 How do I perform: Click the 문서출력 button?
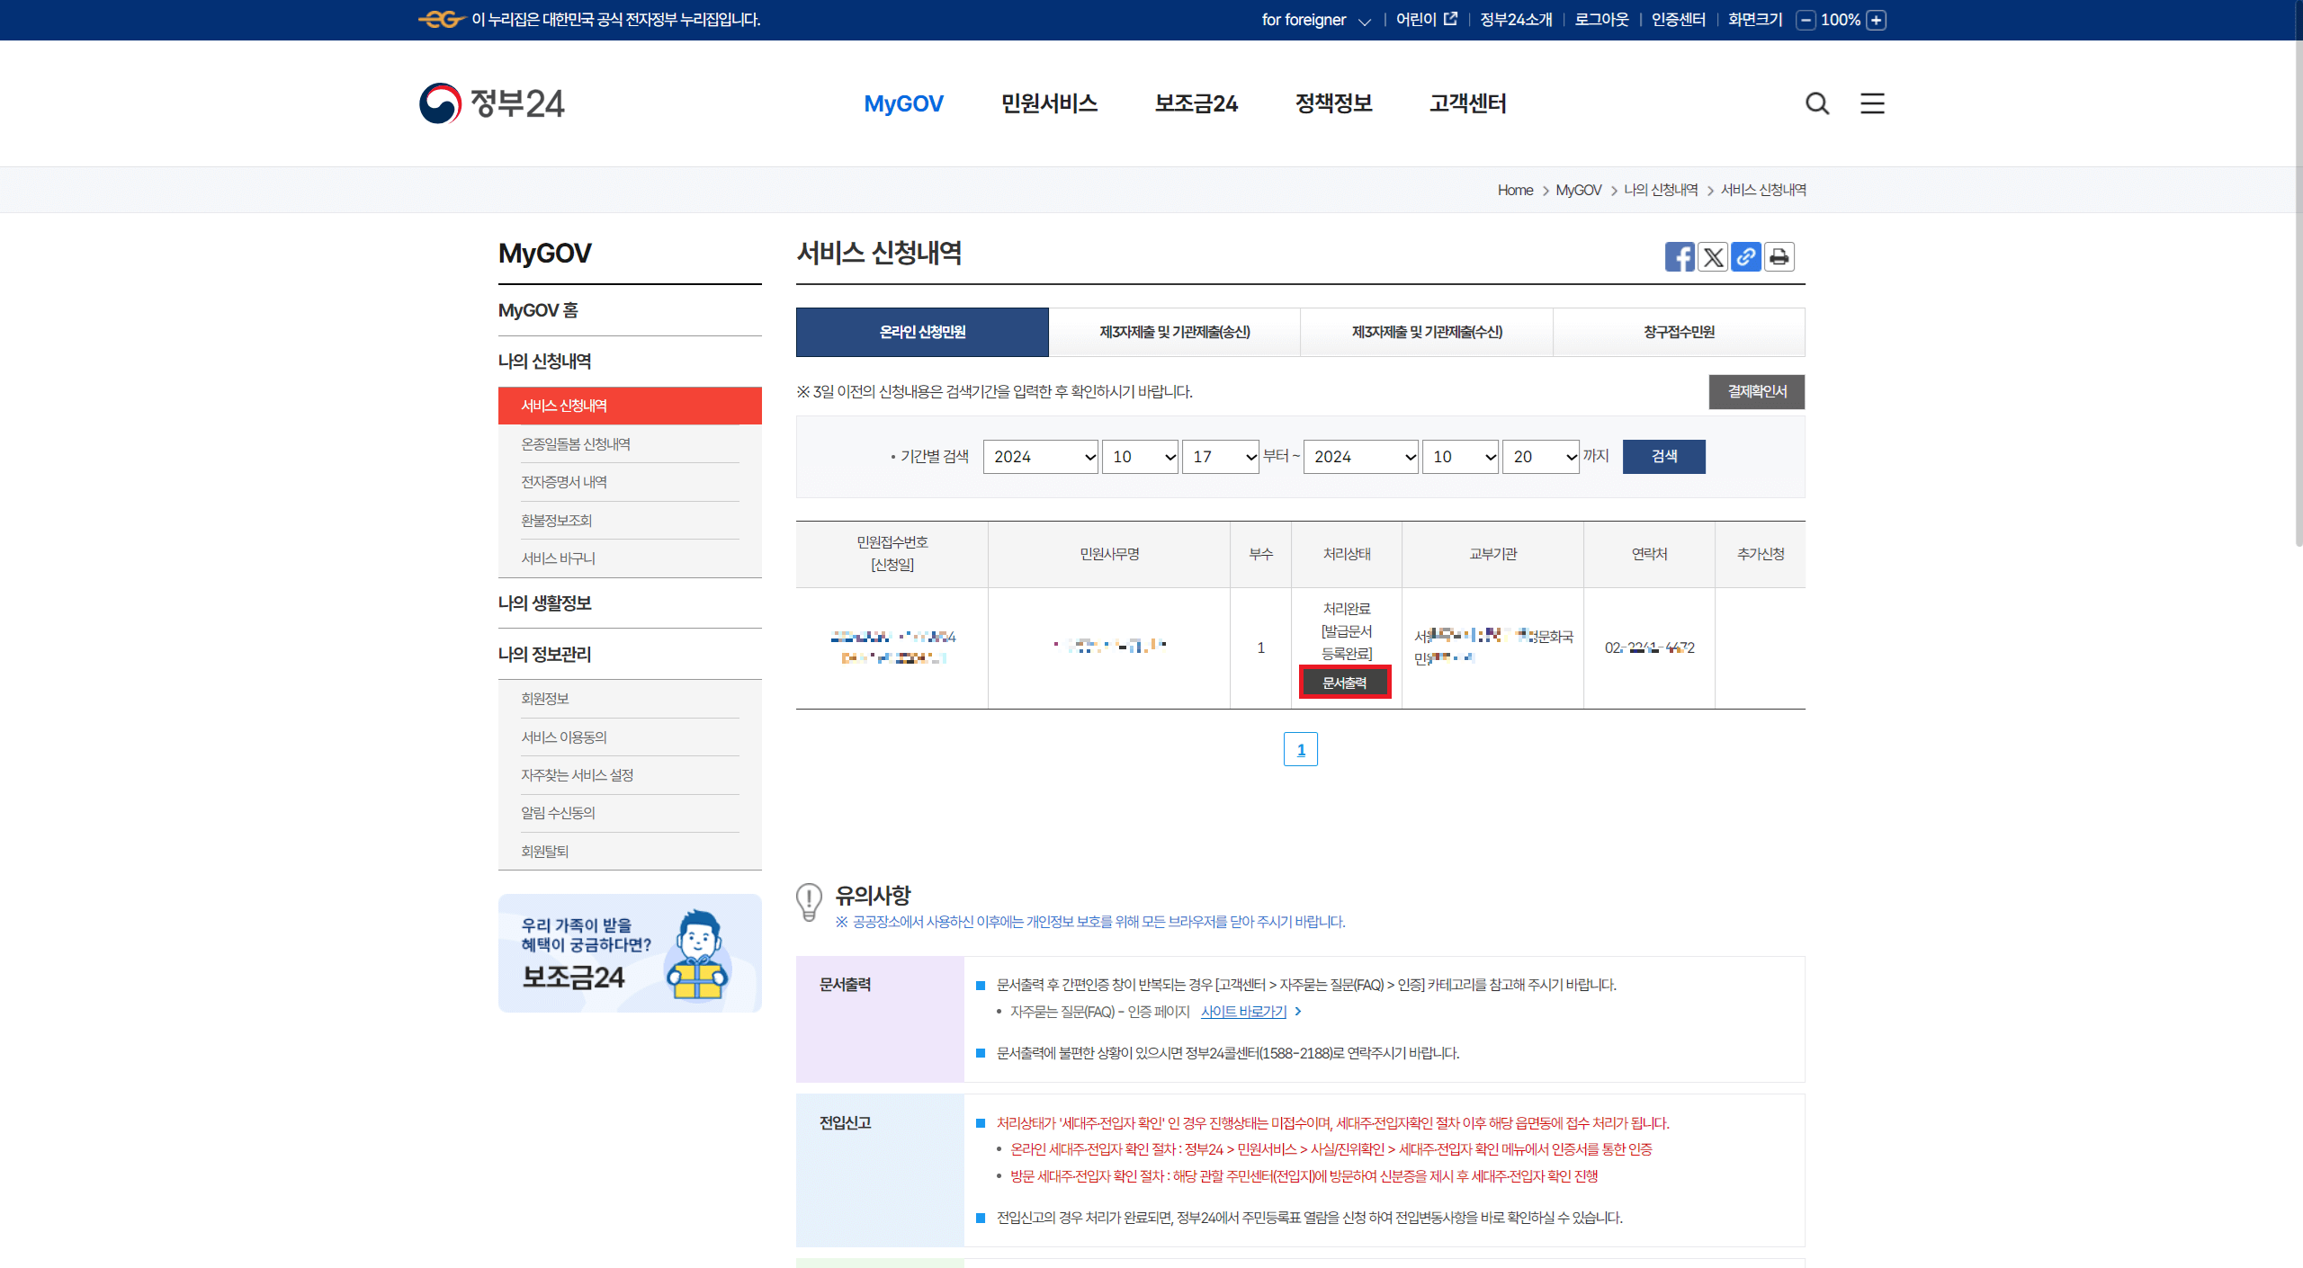[x=1345, y=683]
